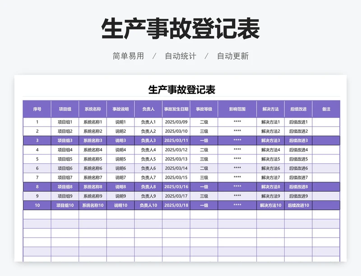The width and height of the screenshot is (361, 276).
Task: Click the 影响范围 column header
Action: (x=237, y=109)
